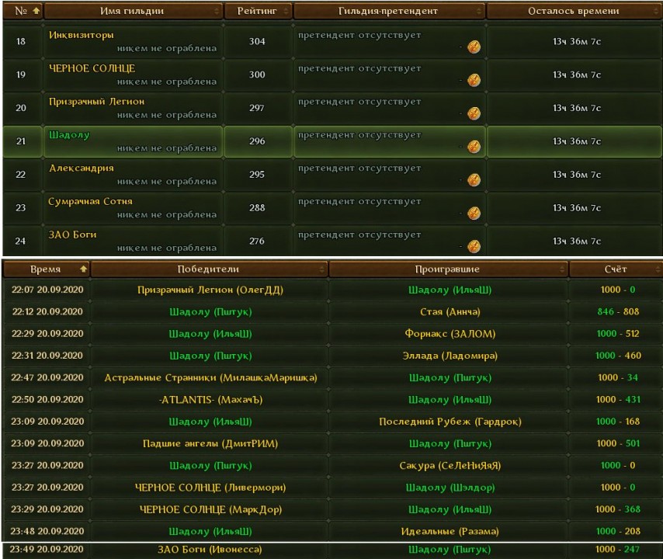Select score 846 - 808
Image resolution: width=663 pixels, height=559 pixels.
click(x=618, y=312)
